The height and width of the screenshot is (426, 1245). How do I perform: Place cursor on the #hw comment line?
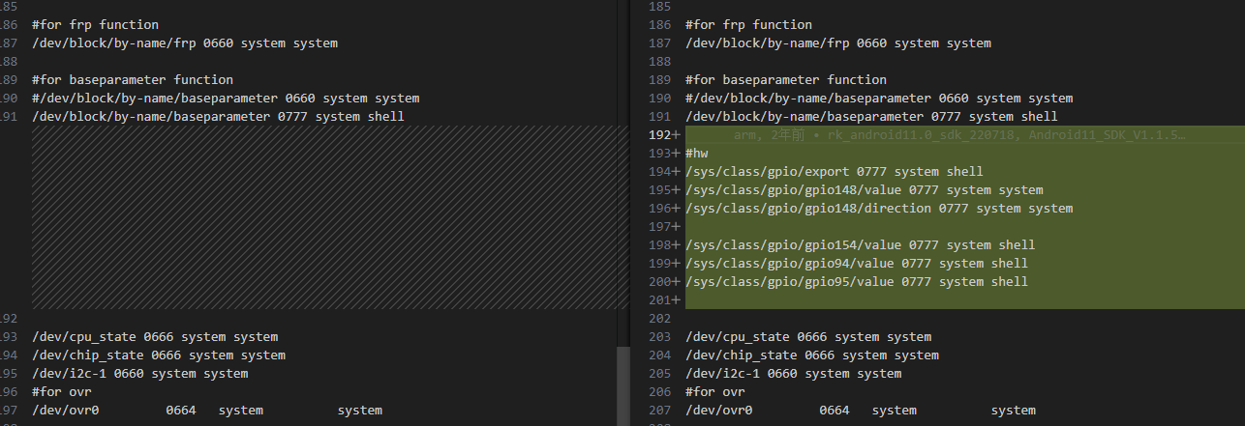click(696, 154)
